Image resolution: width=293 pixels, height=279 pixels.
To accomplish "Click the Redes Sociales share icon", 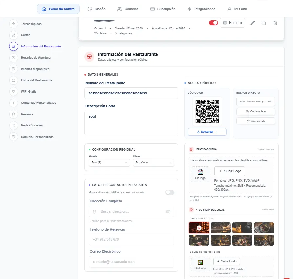I will [13, 125].
